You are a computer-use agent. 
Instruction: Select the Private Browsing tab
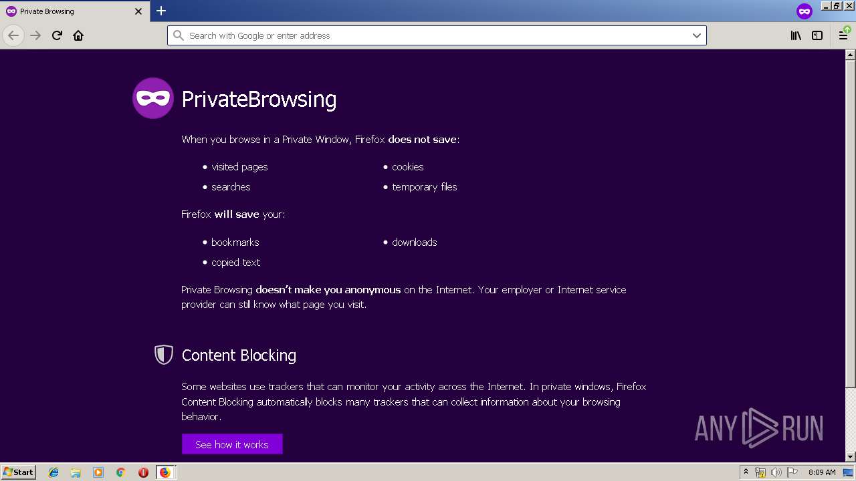(74, 11)
